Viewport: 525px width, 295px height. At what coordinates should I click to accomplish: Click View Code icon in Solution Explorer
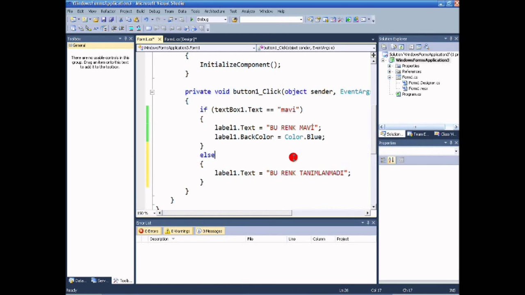(x=411, y=47)
